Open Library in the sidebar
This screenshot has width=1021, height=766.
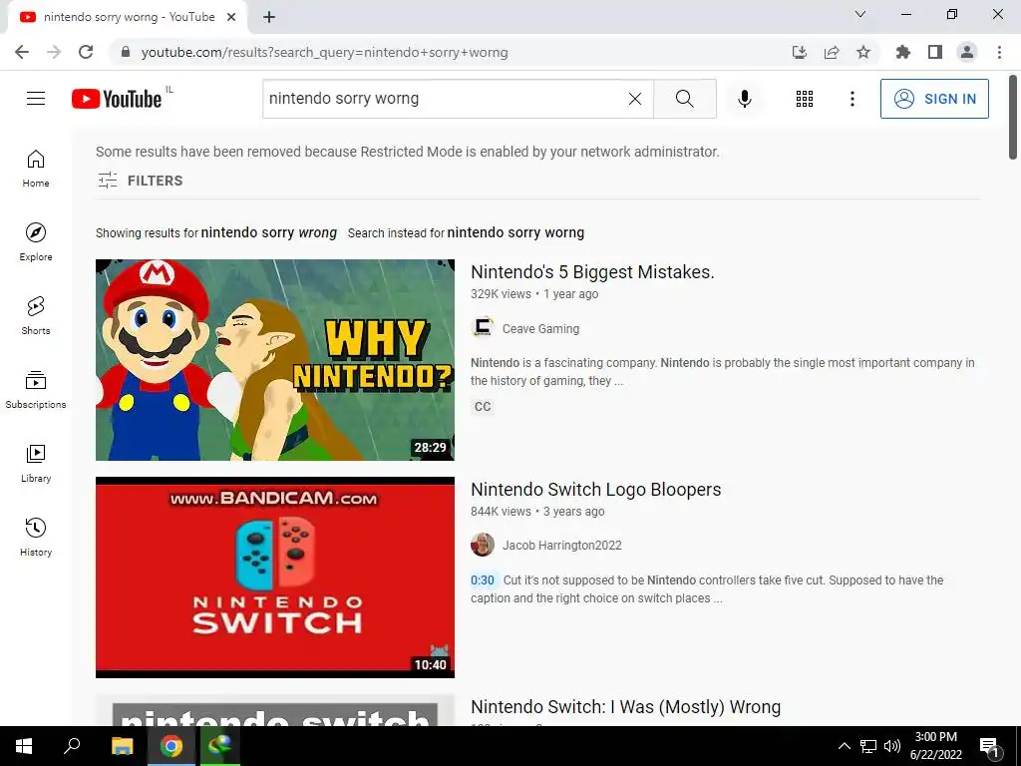[36, 463]
